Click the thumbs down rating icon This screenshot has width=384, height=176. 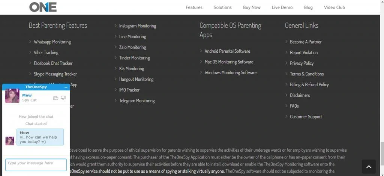[x=63, y=98]
